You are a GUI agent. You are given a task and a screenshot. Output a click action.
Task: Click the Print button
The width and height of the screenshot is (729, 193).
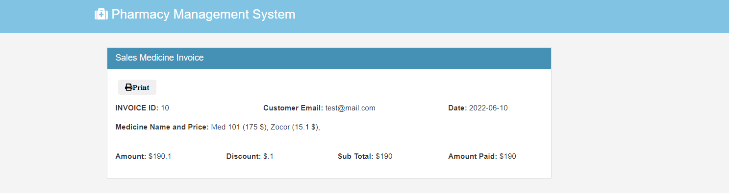[x=137, y=87]
